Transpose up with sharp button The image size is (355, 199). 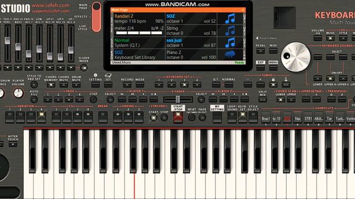342,99
